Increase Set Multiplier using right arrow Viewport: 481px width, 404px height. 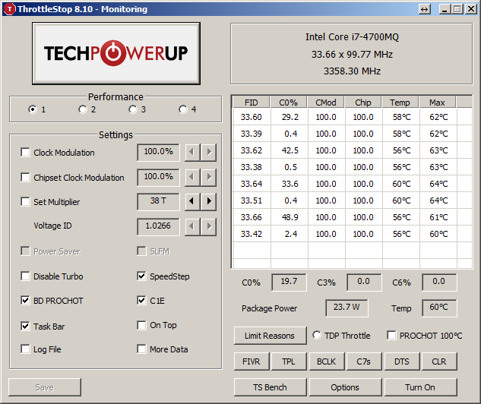(x=209, y=202)
